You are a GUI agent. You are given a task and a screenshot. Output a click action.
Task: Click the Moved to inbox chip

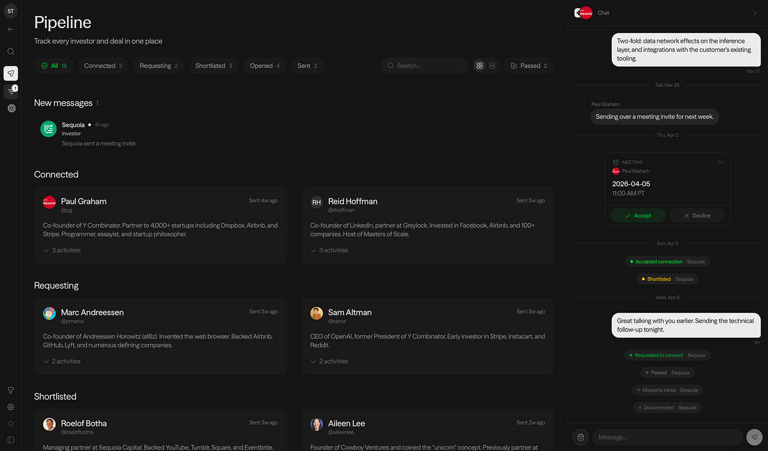point(667,390)
